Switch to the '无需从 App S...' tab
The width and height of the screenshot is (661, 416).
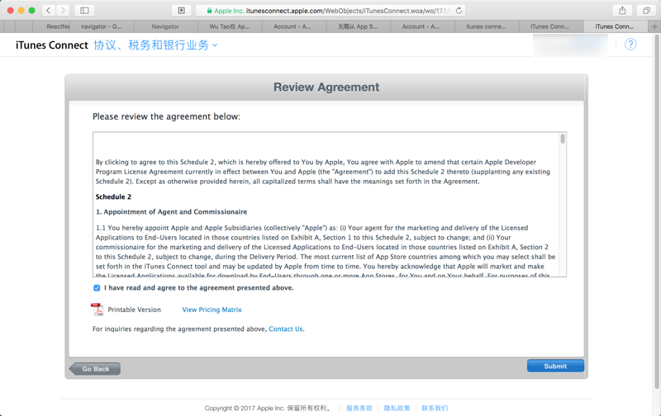pos(358,26)
